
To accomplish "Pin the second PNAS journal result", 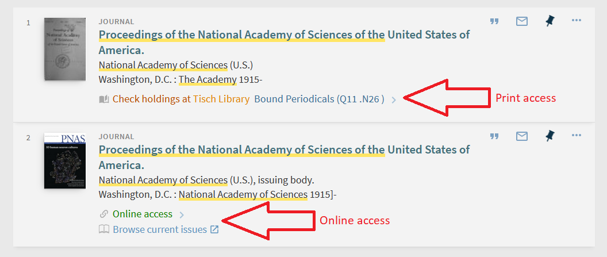I will 550,136.
